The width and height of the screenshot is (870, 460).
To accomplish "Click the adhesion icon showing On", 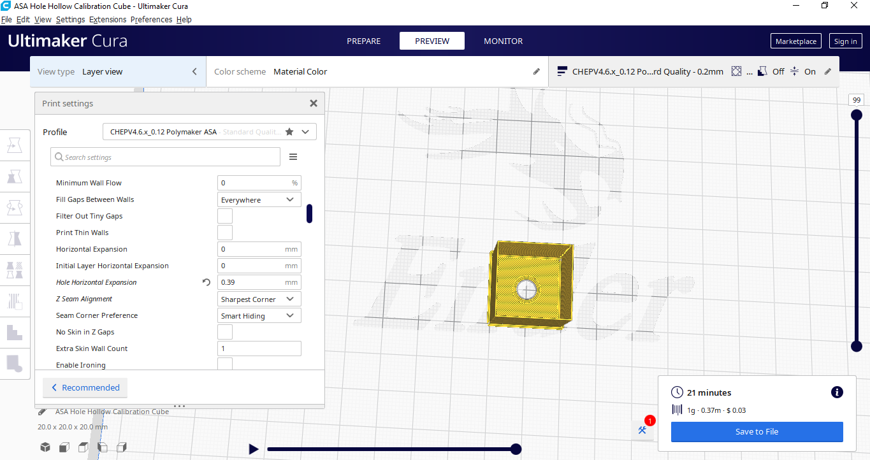I will pos(795,72).
